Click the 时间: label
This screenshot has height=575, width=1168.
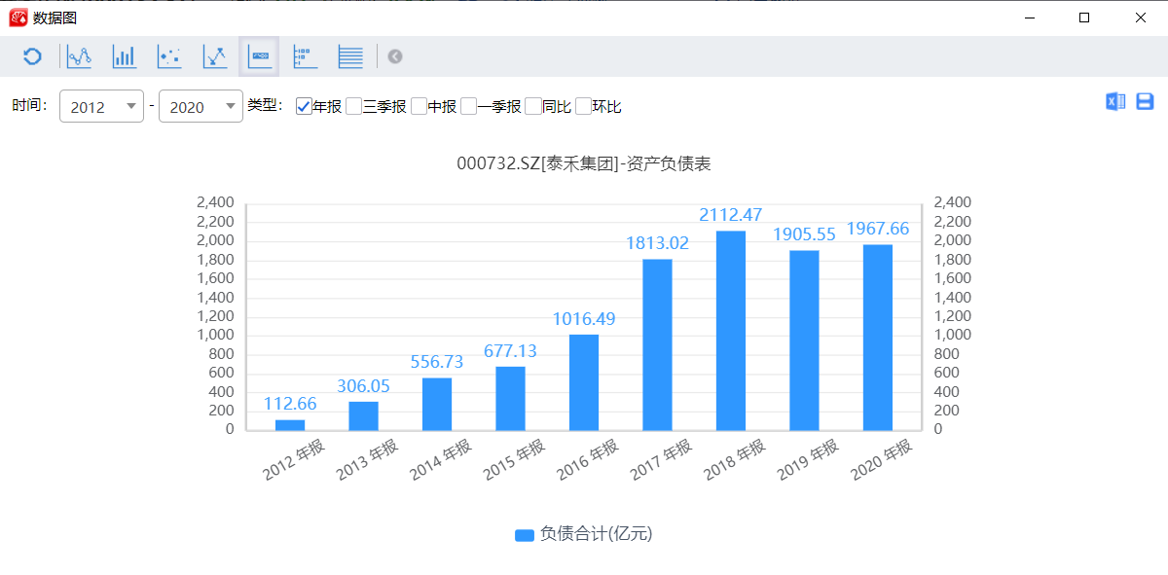tap(29, 105)
